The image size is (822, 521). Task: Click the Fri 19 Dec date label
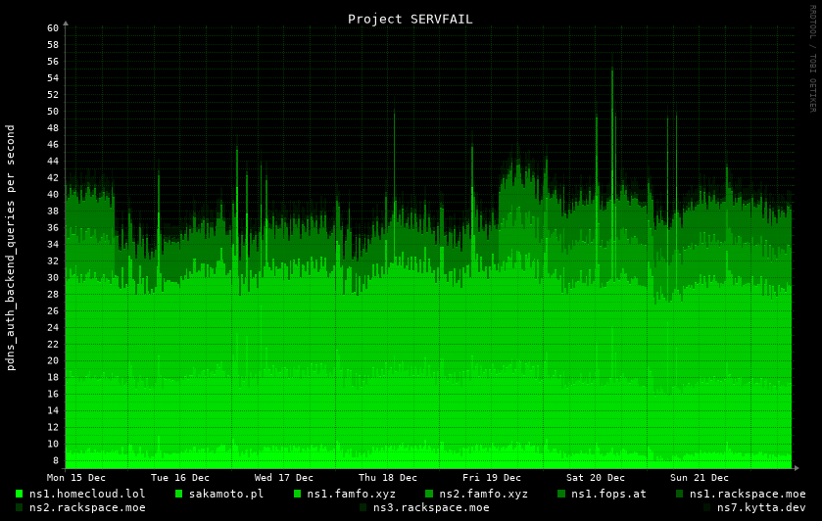492,478
